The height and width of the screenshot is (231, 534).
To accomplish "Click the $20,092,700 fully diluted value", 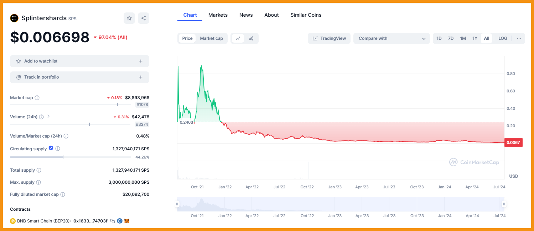I will [136, 194].
